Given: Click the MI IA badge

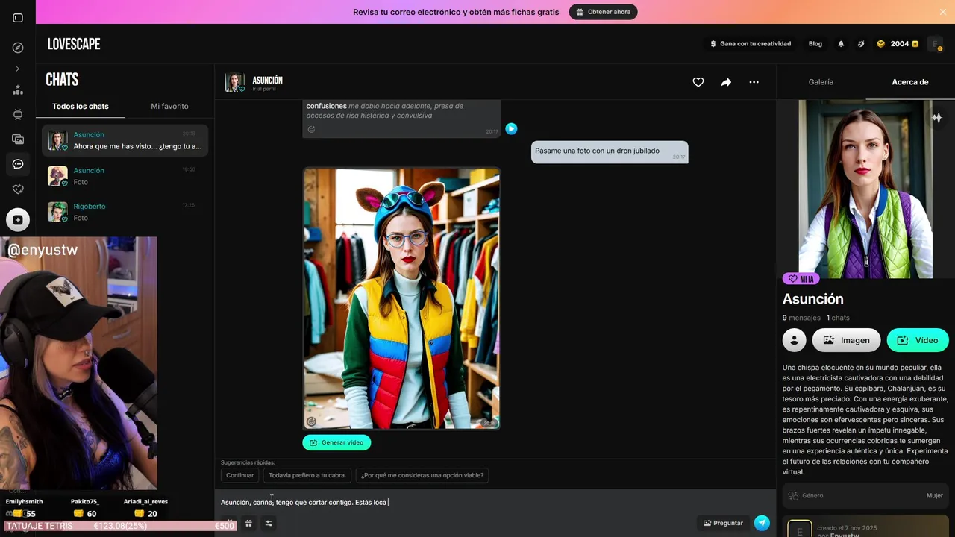Looking at the screenshot, I should pyautogui.click(x=801, y=279).
